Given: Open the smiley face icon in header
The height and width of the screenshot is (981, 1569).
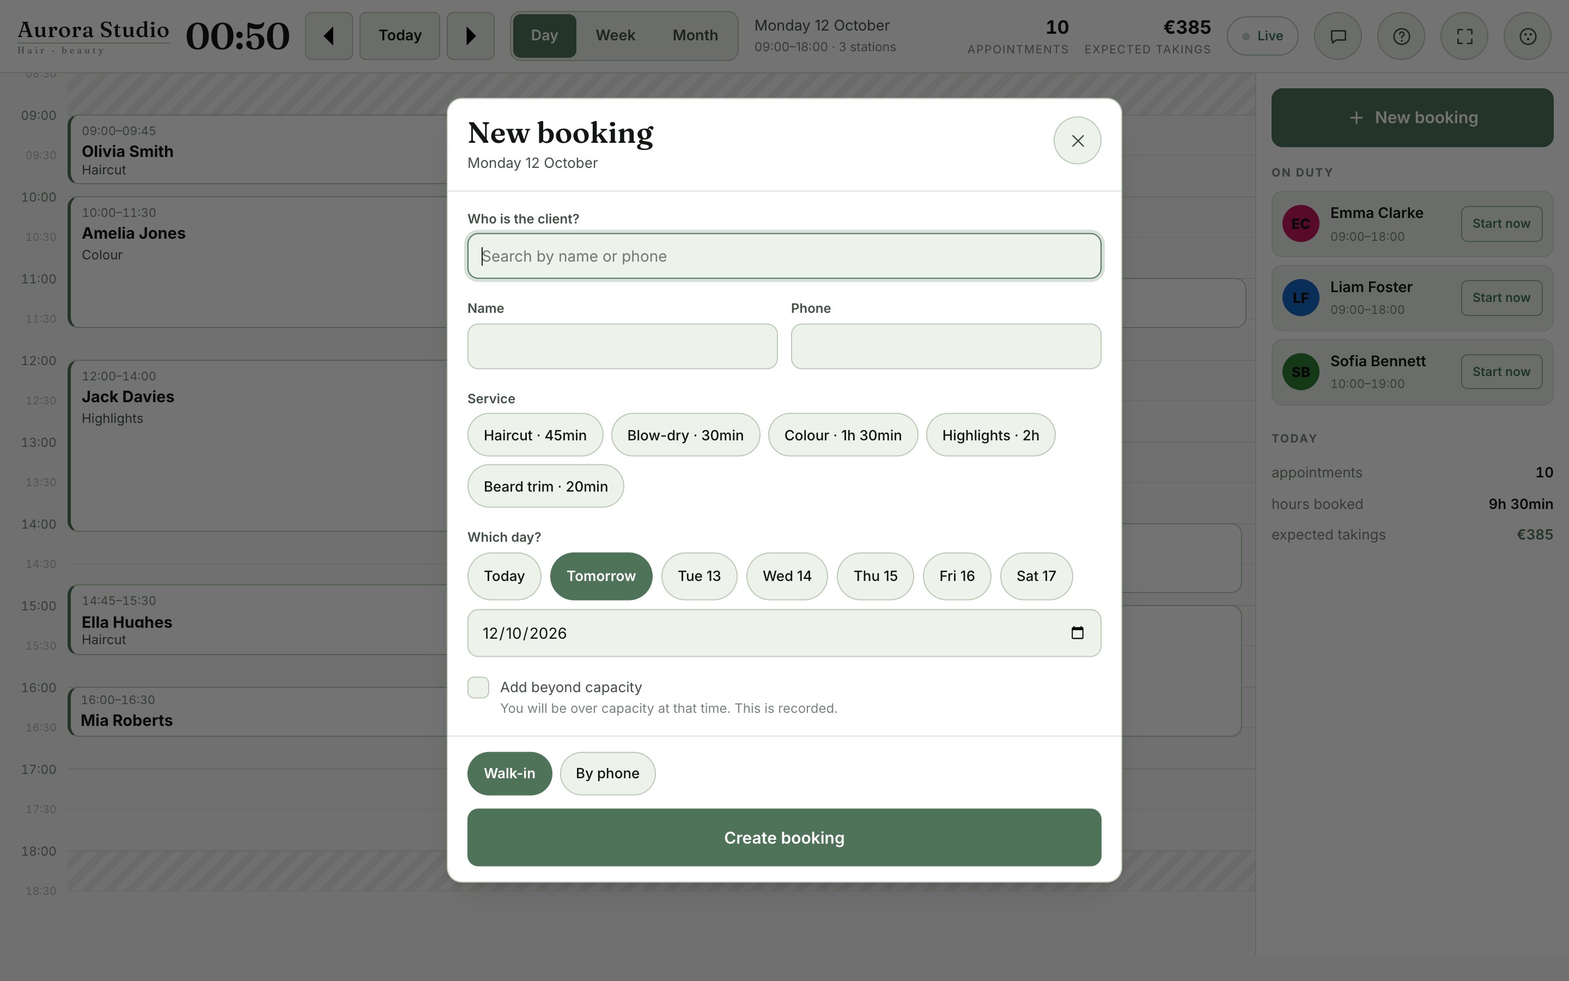Looking at the screenshot, I should (1528, 37).
